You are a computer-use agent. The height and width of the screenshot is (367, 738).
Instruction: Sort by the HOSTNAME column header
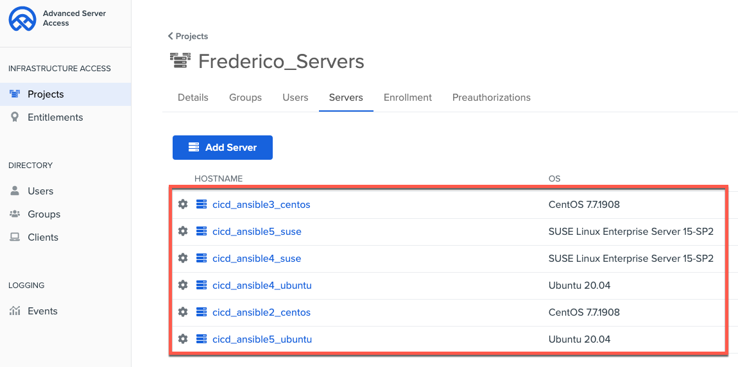coord(218,178)
